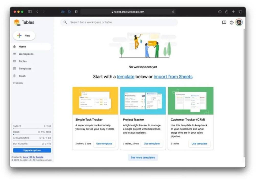The width and height of the screenshot is (256, 181).
Task: Go forward with the browser forward arrow
Action: click(x=44, y=12)
